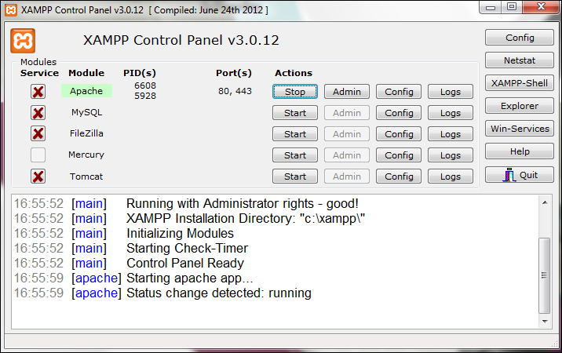This screenshot has height=353, width=562.
Task: Click log line "Status change detected: running"
Action: tap(219, 293)
